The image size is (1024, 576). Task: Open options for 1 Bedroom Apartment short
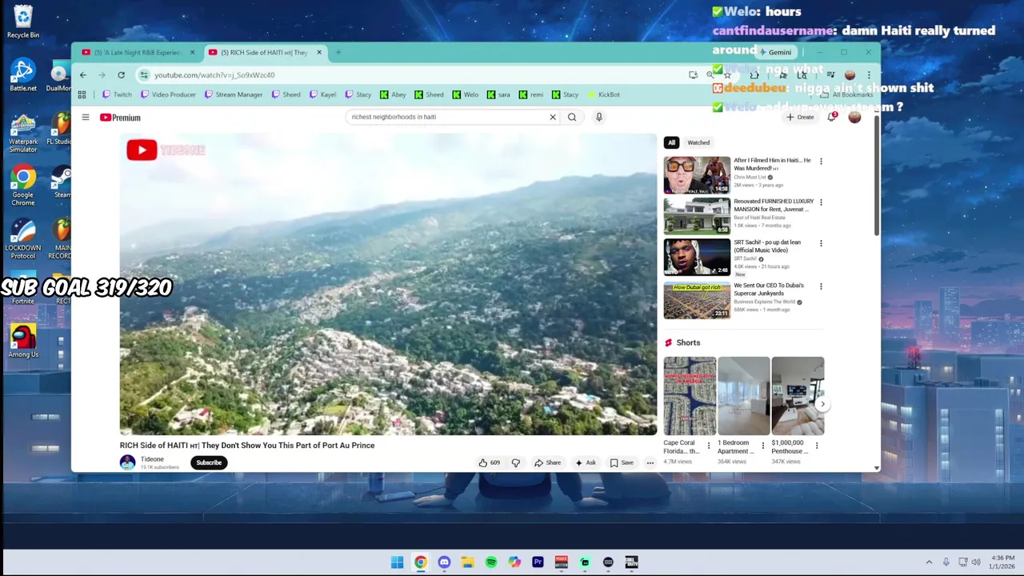762,445
